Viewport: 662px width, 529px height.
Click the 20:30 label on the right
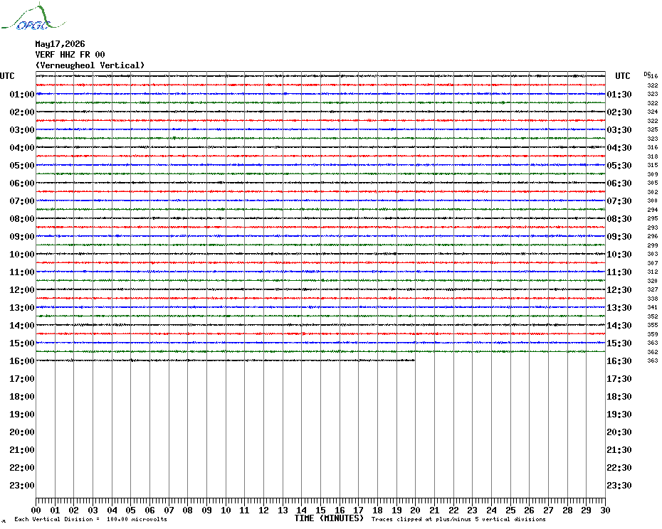tap(619, 432)
